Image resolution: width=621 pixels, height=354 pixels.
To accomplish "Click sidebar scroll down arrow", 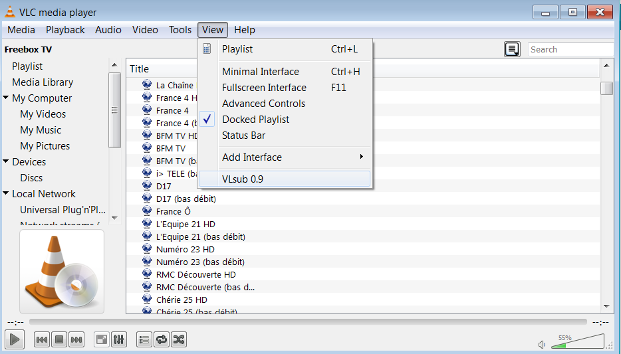I will [x=114, y=218].
